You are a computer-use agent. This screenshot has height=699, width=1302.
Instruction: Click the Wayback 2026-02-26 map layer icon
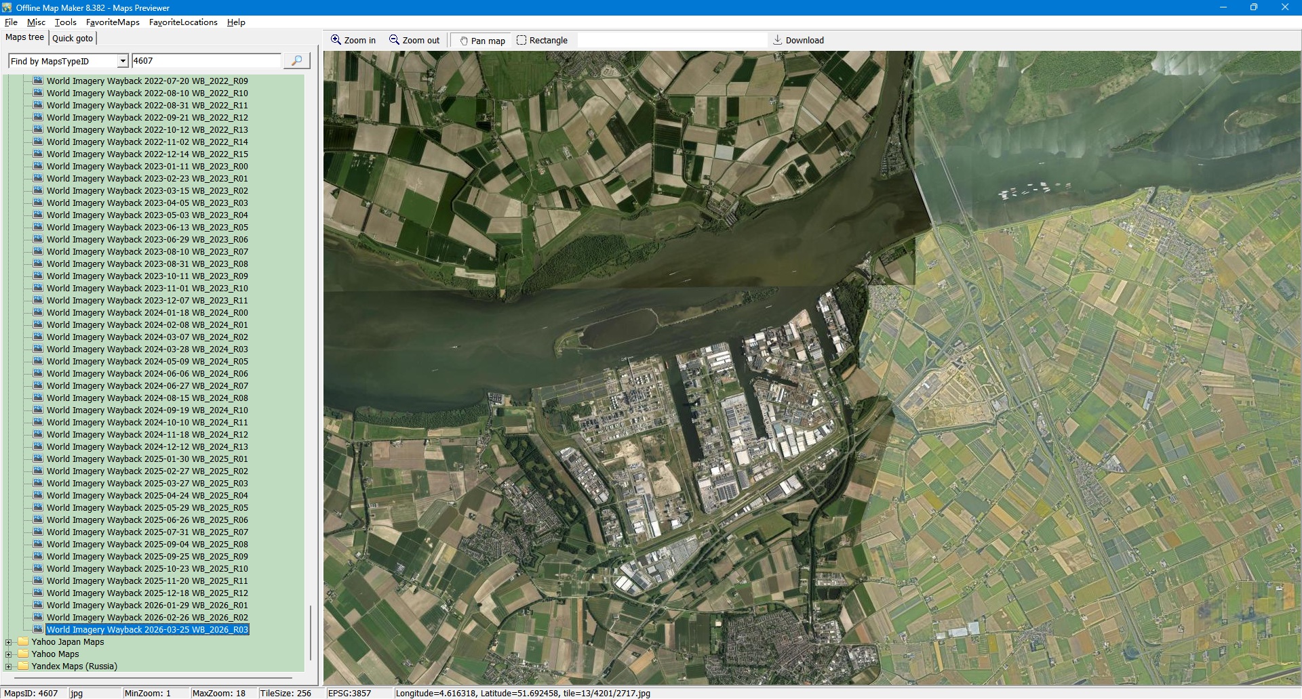38,618
